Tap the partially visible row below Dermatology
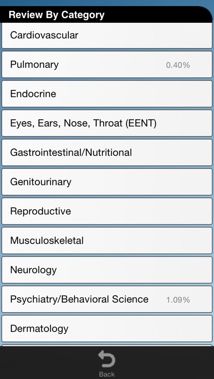The width and height of the screenshot is (214, 379). (x=107, y=346)
